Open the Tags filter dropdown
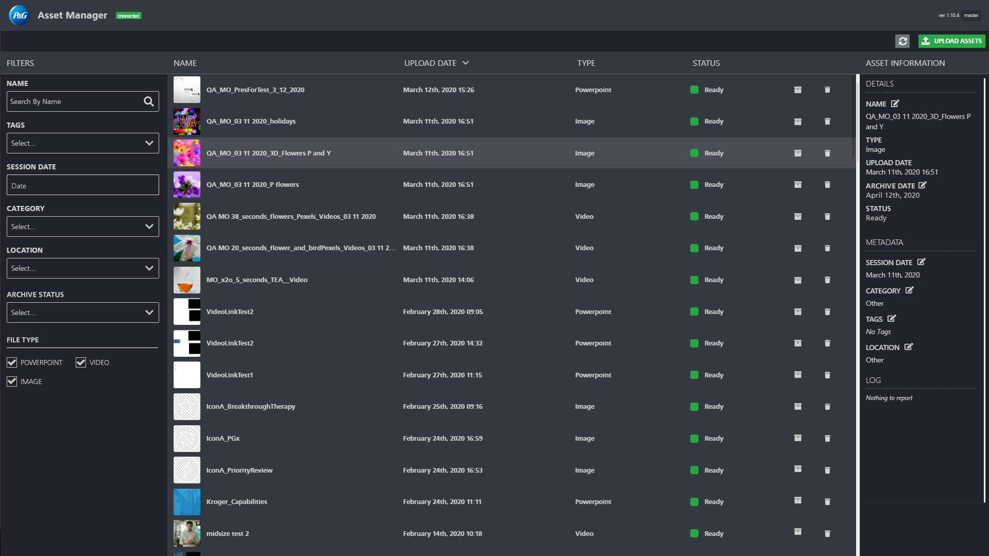The height and width of the screenshot is (556, 989). [x=82, y=143]
